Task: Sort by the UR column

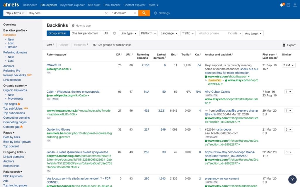Action: click(129, 54)
